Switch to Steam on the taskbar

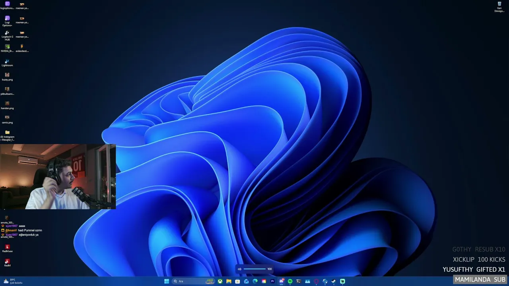coord(334,281)
